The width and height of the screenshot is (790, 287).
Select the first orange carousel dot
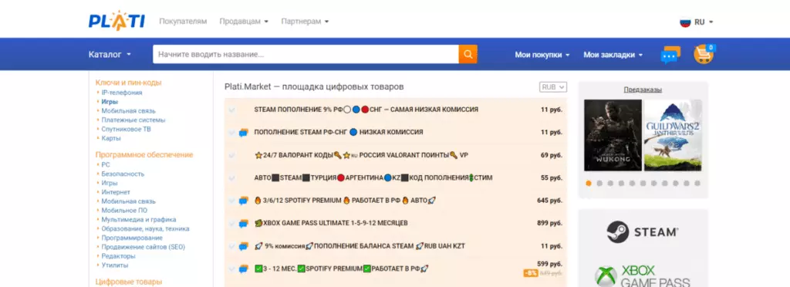[589, 184]
